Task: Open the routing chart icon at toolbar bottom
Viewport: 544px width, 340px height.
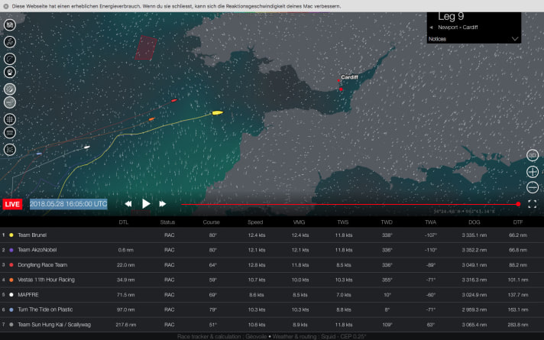Action: click(x=10, y=150)
